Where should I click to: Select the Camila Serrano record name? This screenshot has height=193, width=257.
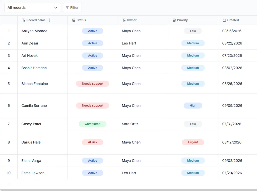[x=34, y=106]
